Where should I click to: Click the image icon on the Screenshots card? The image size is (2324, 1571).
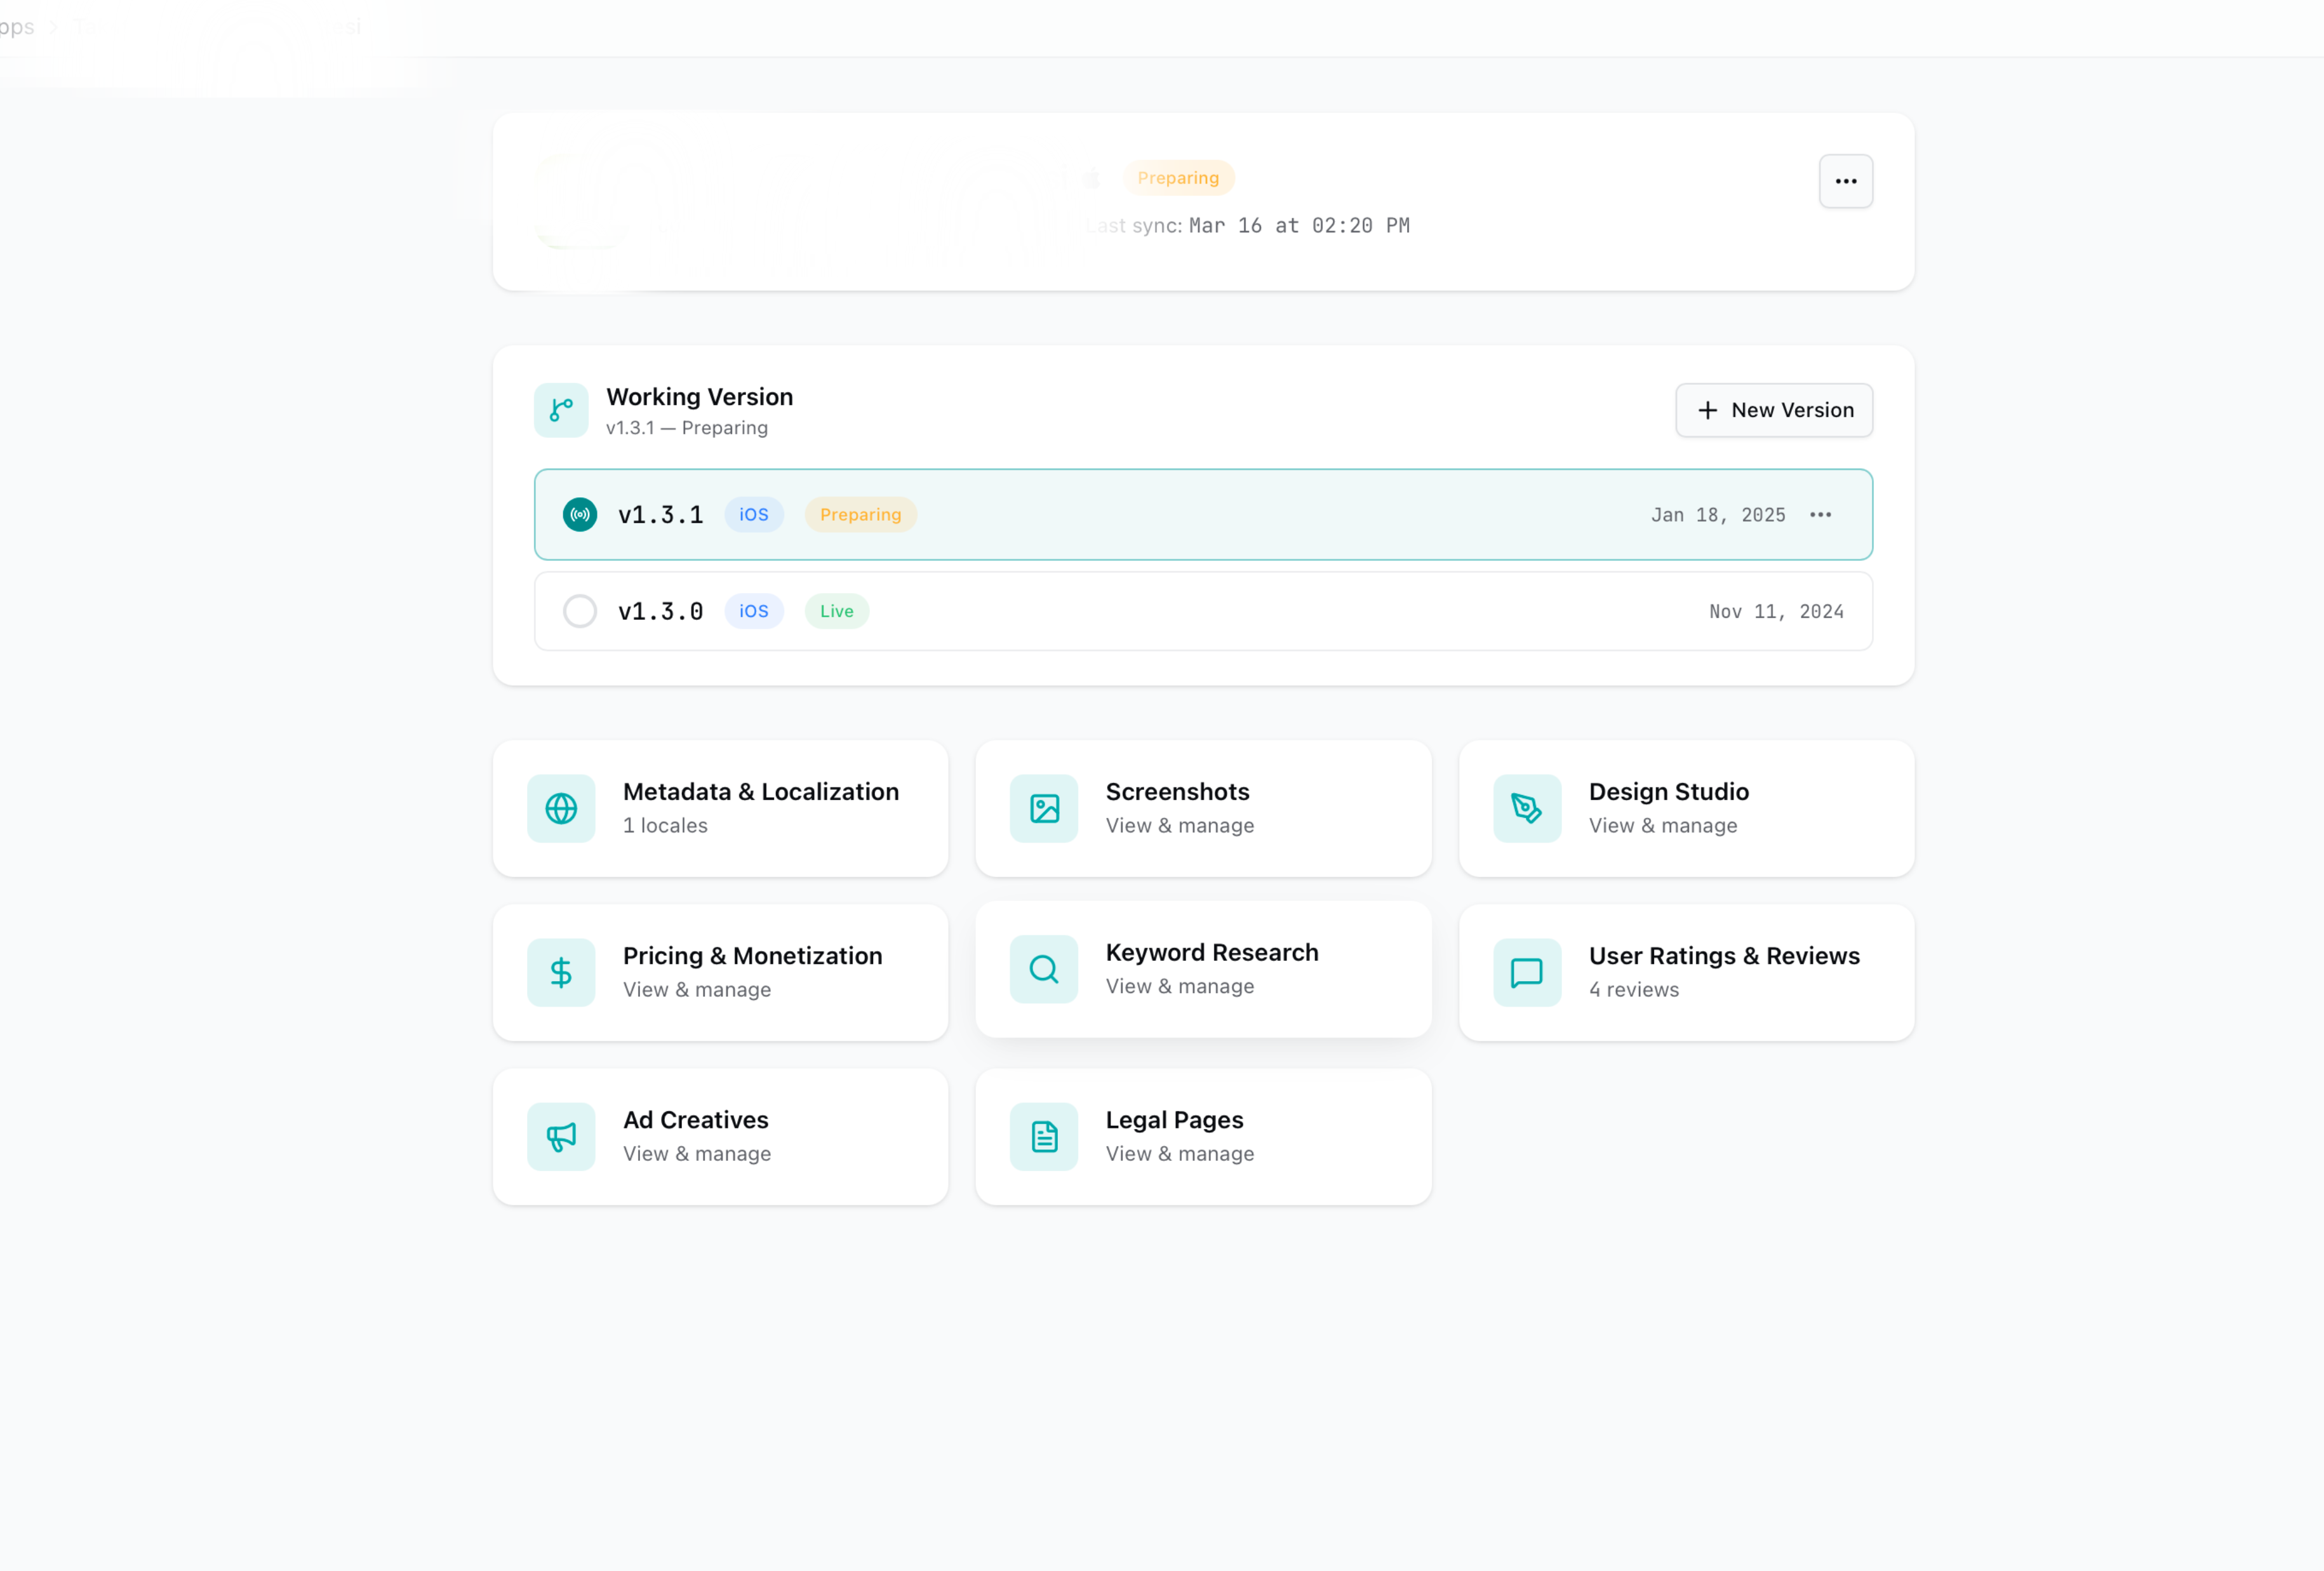point(1043,808)
